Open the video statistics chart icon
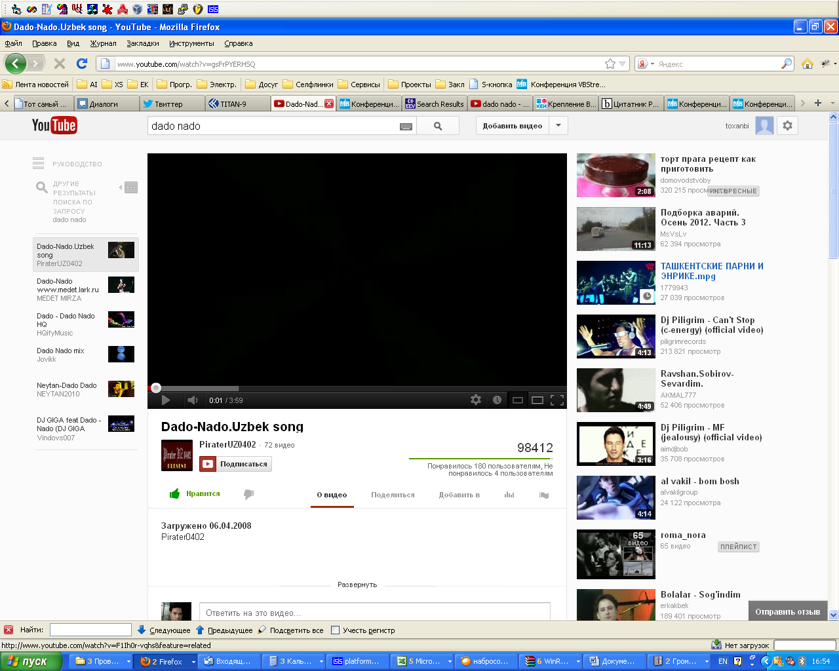Viewport: 839px width, 671px height. 509,495
